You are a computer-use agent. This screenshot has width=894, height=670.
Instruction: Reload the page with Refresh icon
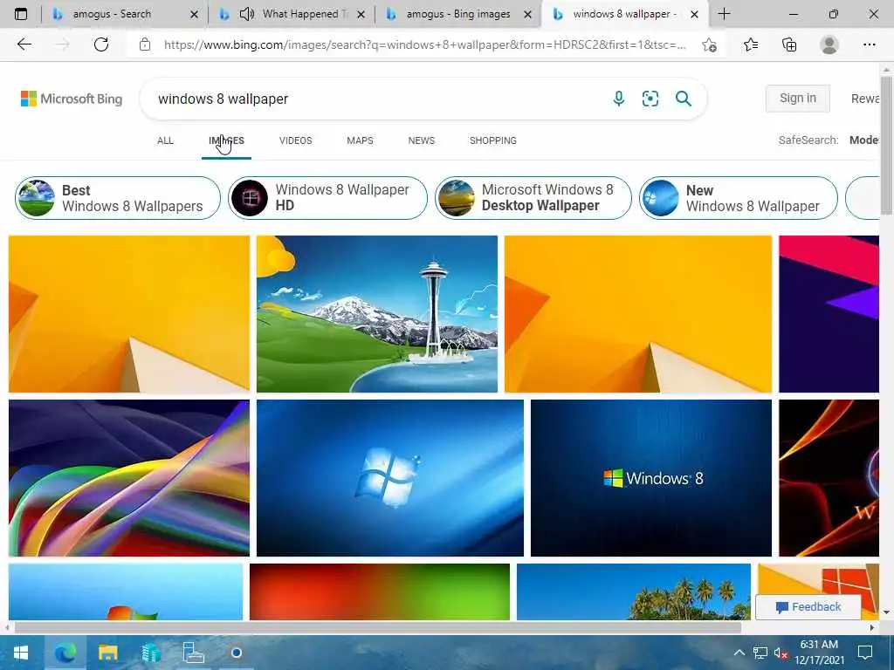101,44
